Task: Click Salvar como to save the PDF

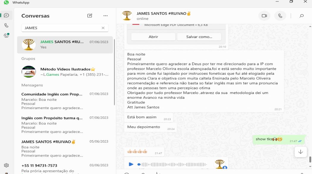Action: coord(199,37)
